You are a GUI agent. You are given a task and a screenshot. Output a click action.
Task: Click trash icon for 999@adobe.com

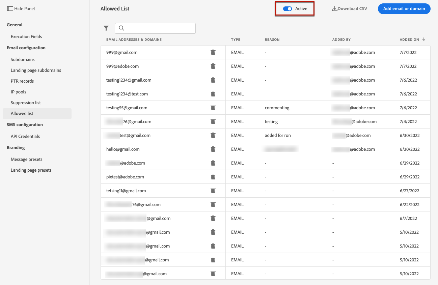coord(213,66)
